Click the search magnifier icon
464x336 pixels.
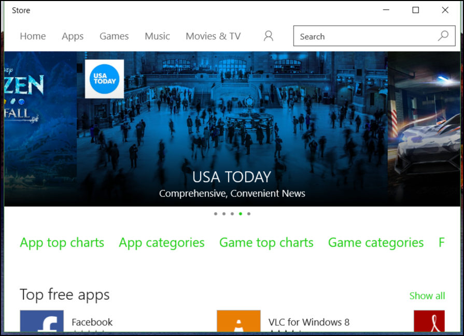[442, 36]
